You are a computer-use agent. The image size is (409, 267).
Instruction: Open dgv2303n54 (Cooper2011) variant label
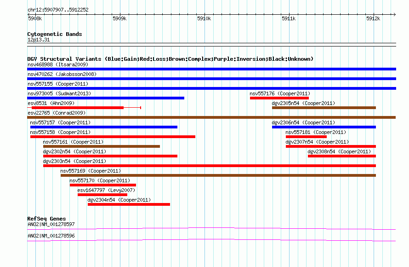point(74,161)
